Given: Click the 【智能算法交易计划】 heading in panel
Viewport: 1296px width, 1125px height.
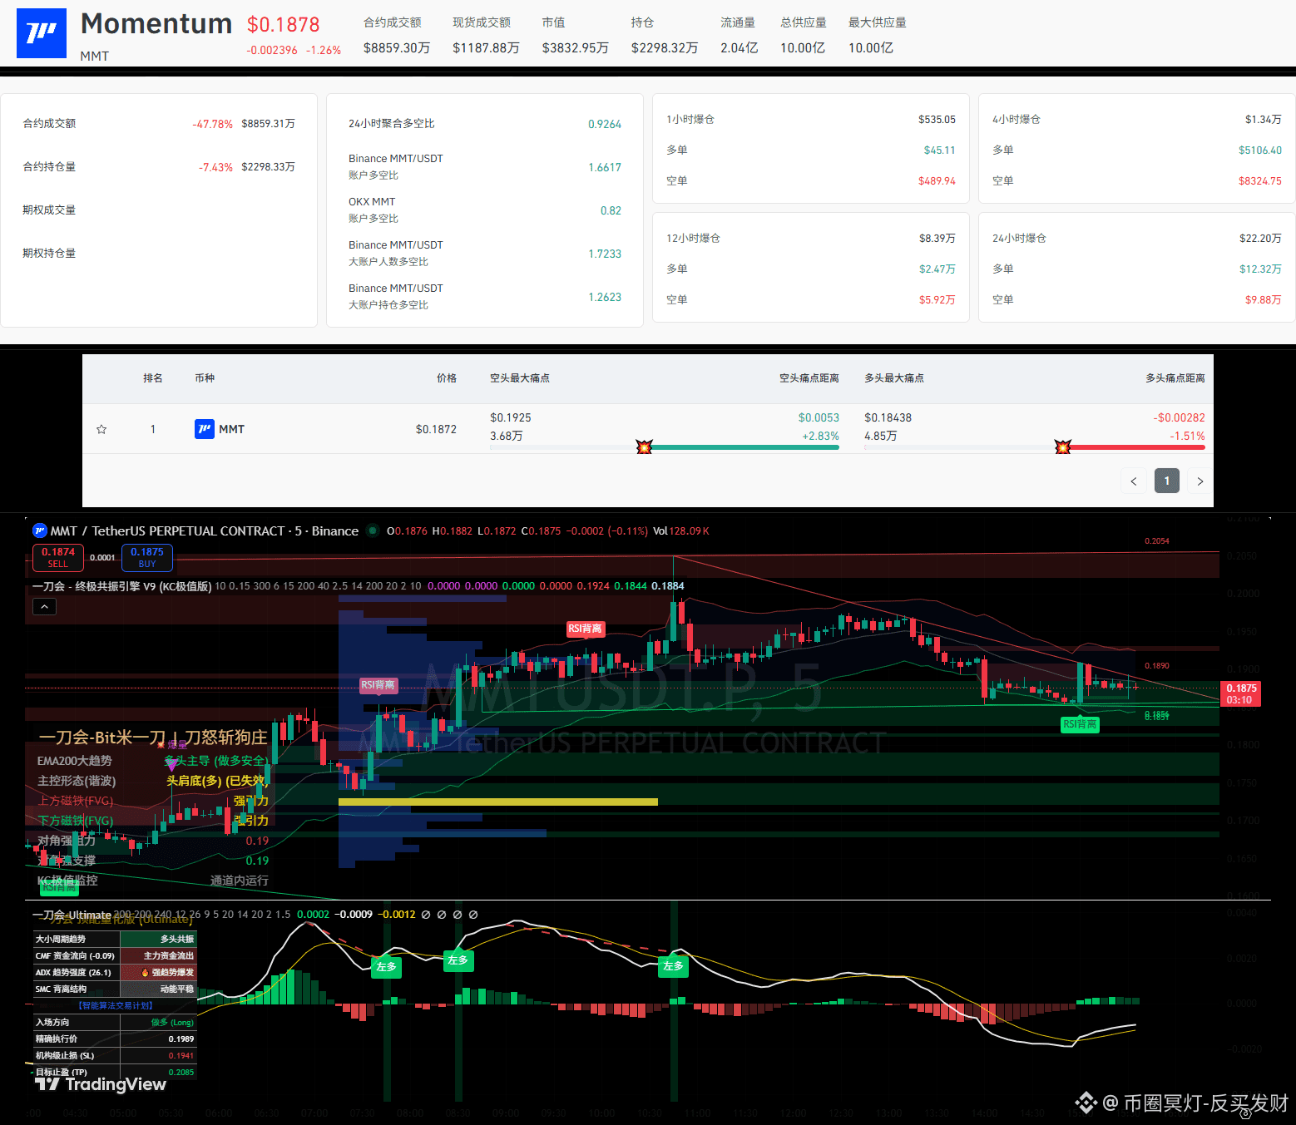Looking at the screenshot, I should click(115, 1005).
